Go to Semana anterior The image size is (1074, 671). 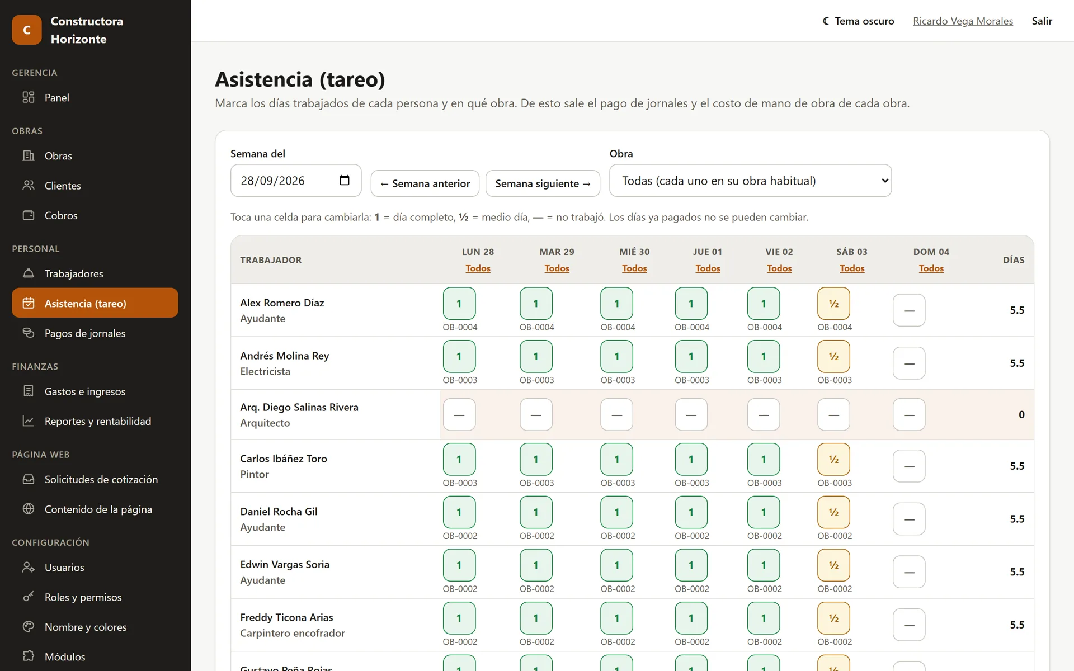[425, 183]
